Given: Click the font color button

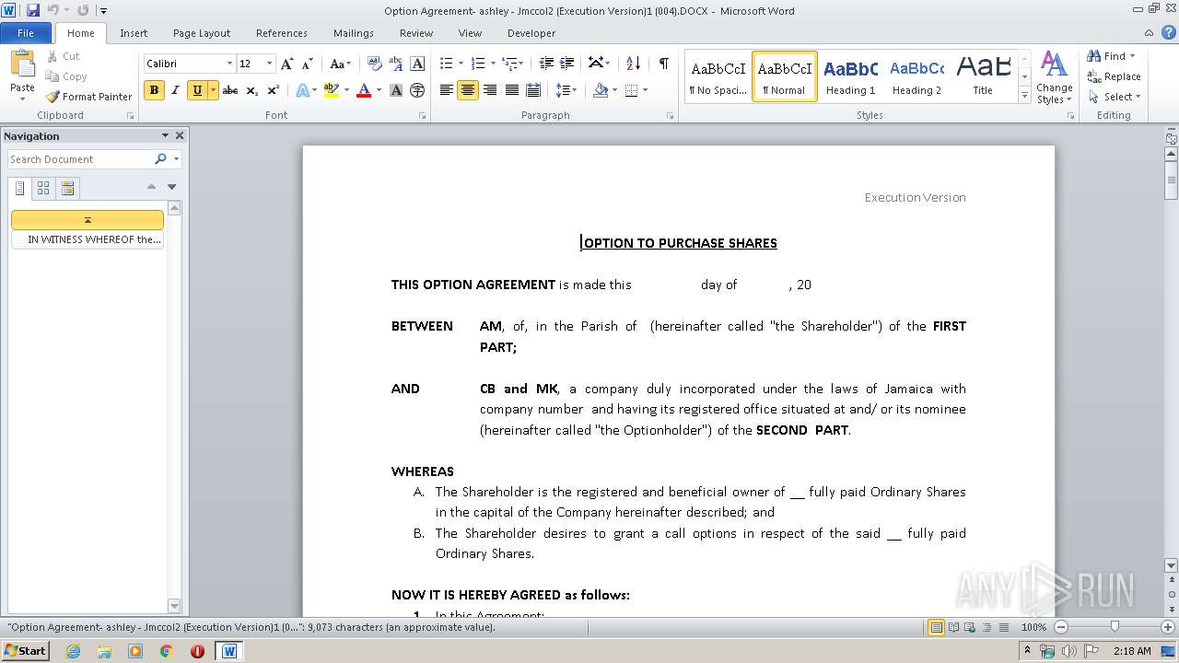Looking at the screenshot, I should [x=364, y=90].
